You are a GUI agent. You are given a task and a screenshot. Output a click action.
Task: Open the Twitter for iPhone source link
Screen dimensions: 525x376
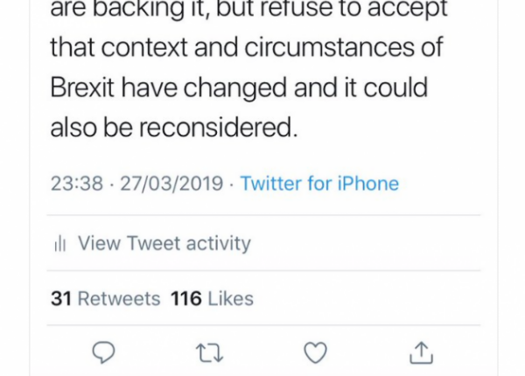[319, 184]
